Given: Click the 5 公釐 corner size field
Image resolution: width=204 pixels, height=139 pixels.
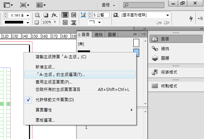Looking at the screenshot, I should coord(101,15).
